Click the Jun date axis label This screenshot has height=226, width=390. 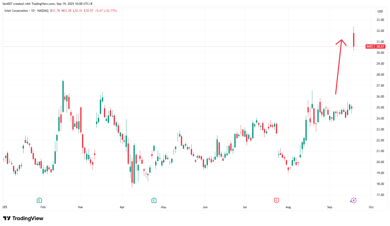(205, 207)
